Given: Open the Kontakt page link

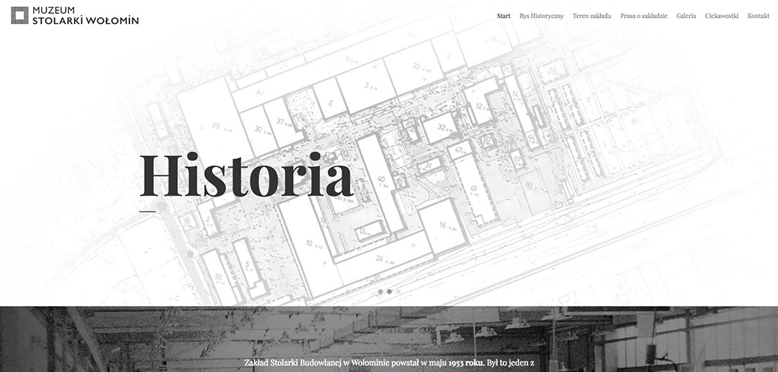Looking at the screenshot, I should pos(759,16).
